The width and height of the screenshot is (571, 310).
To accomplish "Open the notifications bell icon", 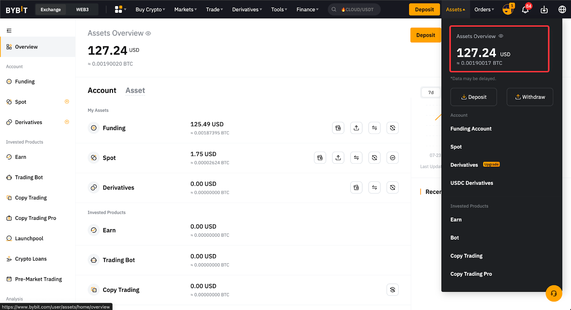I will click(525, 10).
